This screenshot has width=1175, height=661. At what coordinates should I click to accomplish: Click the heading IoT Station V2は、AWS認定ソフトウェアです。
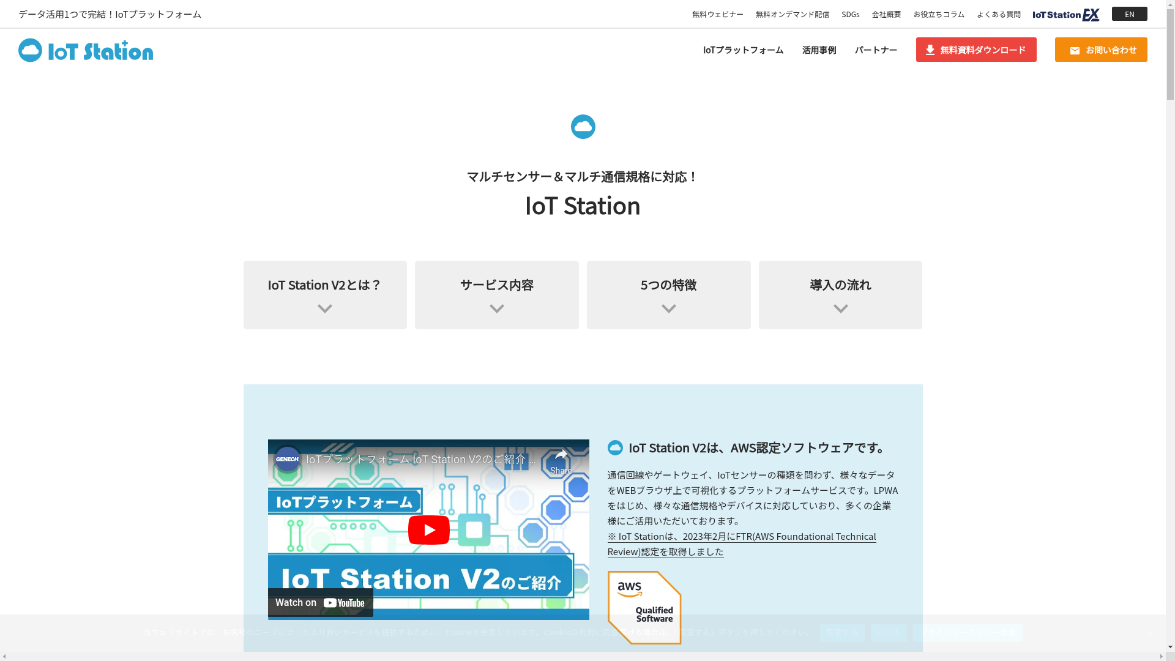point(758,447)
